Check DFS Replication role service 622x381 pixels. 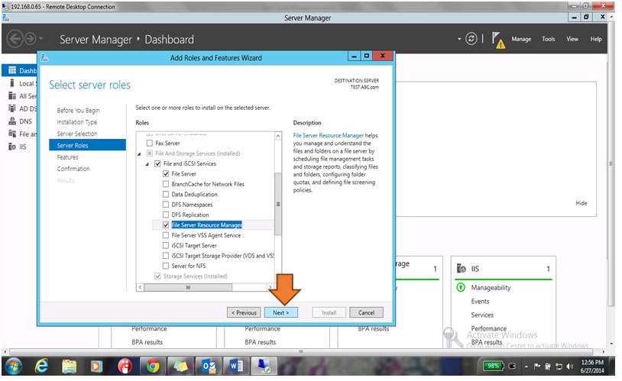(x=166, y=215)
